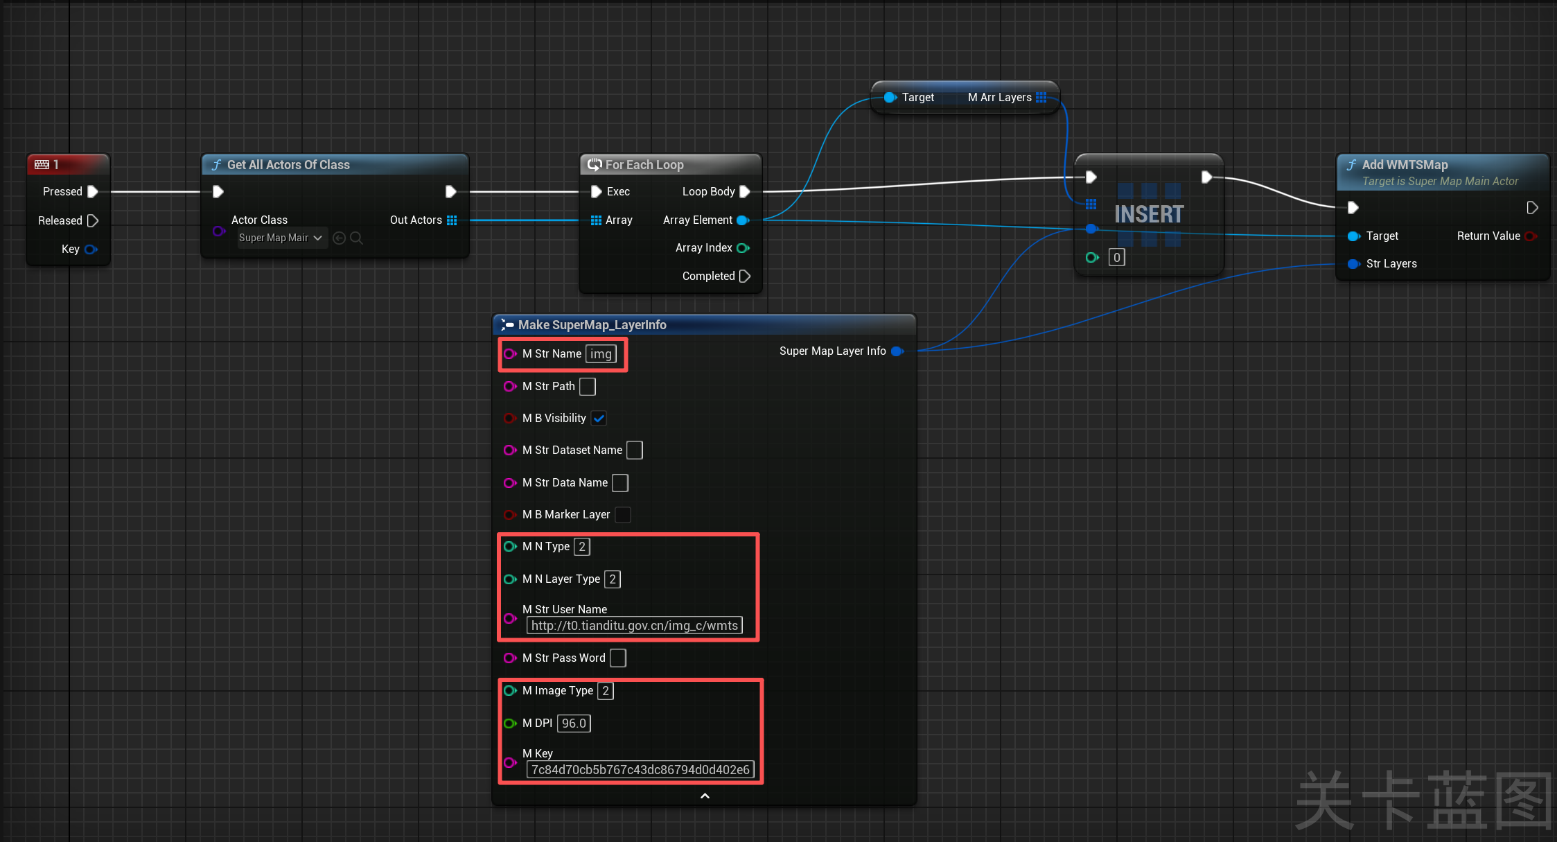Click the Get All Actors Of Class title
Image resolution: width=1557 pixels, height=842 pixels.
tap(288, 165)
